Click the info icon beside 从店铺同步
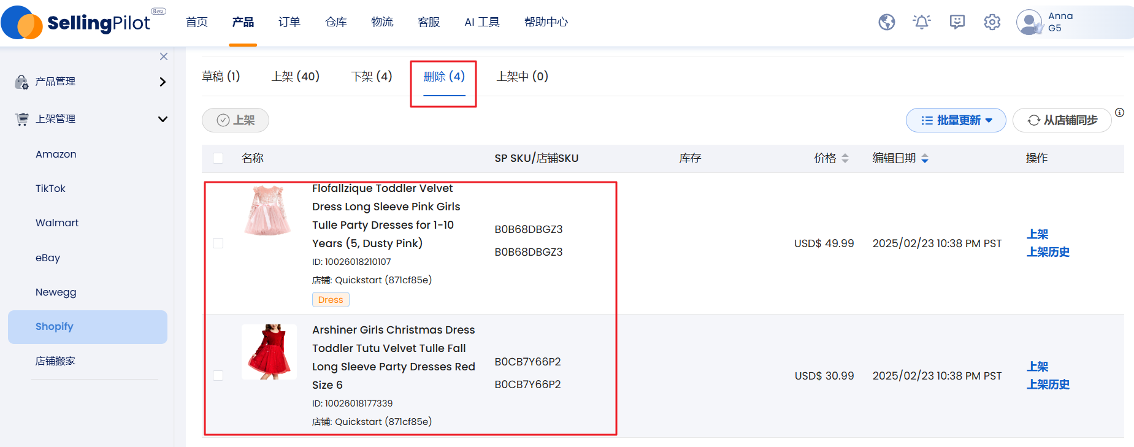 [x=1119, y=112]
